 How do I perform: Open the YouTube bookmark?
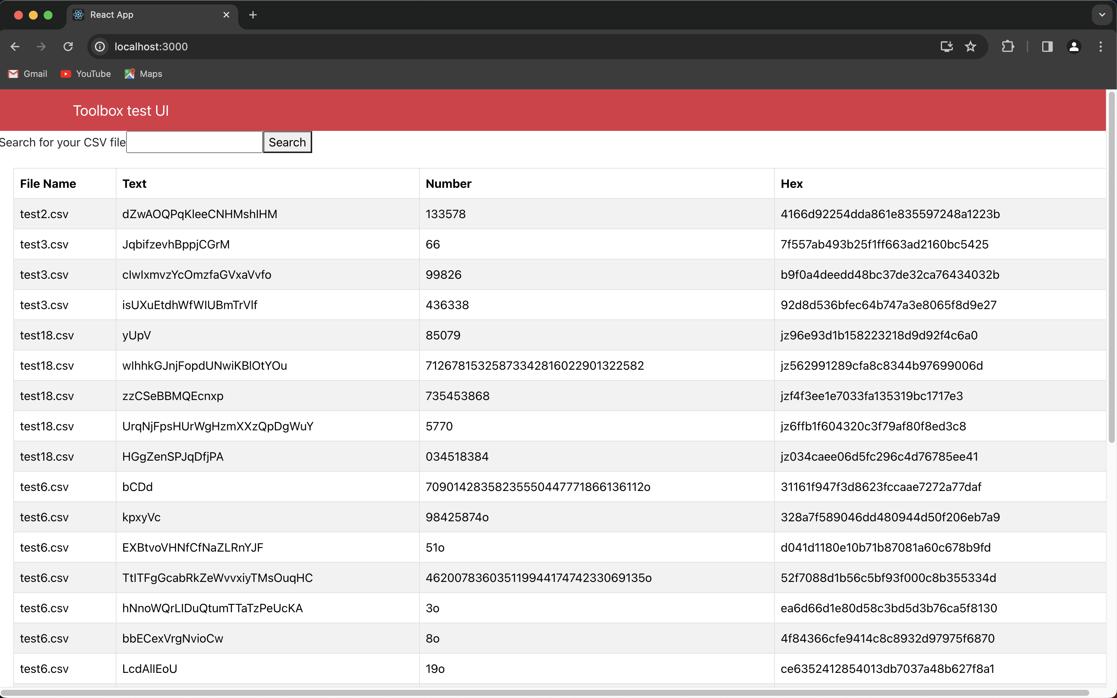[86, 74]
